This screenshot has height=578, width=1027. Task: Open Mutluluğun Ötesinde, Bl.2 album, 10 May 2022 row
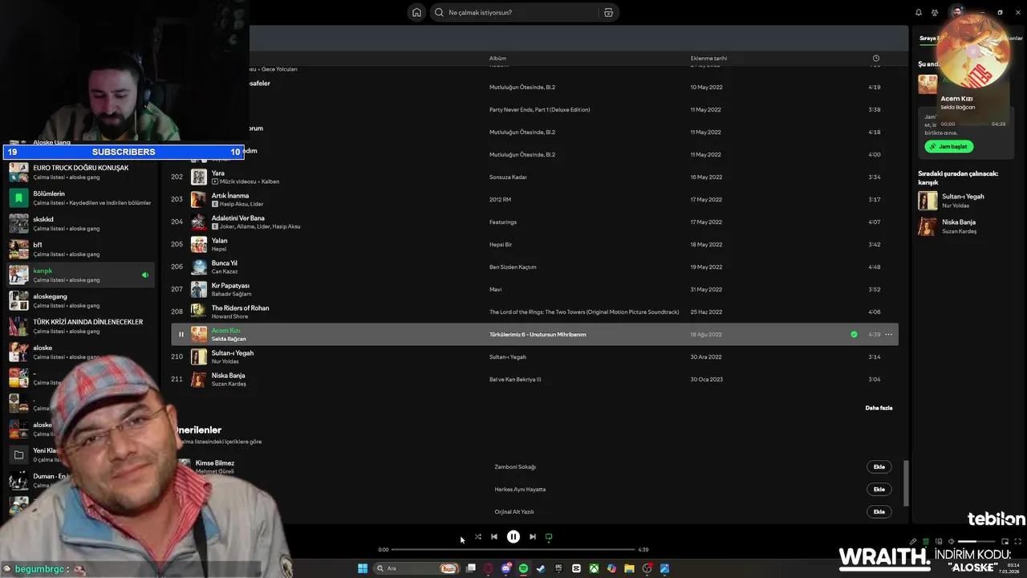tap(522, 87)
